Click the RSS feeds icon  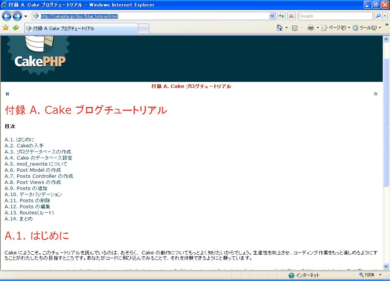click(x=294, y=28)
